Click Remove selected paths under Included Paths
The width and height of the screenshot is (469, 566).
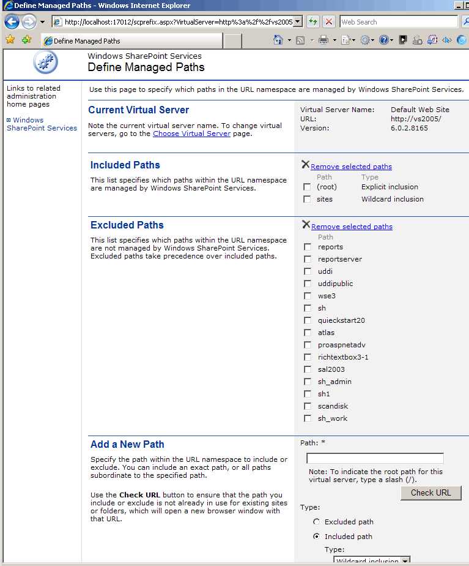(x=351, y=167)
